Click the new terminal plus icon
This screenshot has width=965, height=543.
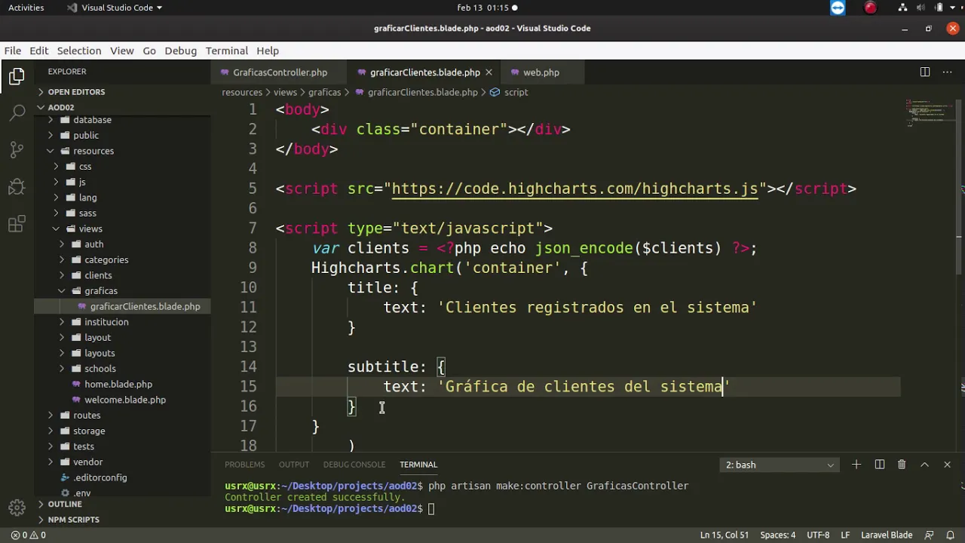click(x=856, y=465)
